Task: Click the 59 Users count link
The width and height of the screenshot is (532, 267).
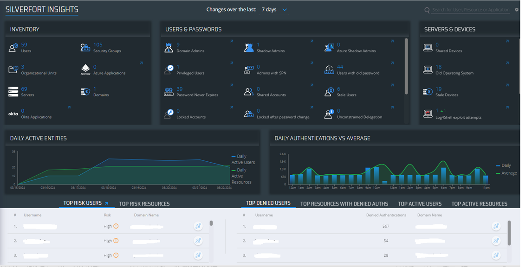Action: pyautogui.click(x=24, y=45)
